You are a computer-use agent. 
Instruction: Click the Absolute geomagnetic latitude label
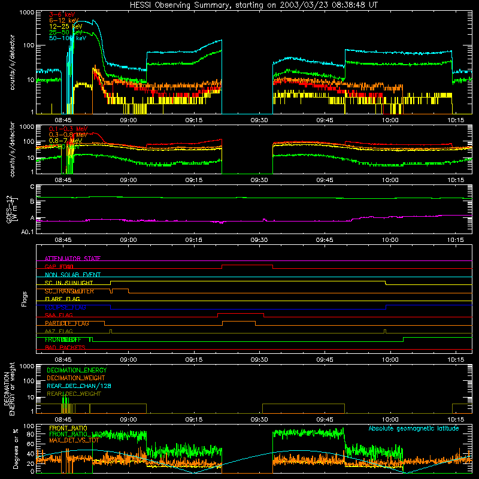click(x=414, y=429)
